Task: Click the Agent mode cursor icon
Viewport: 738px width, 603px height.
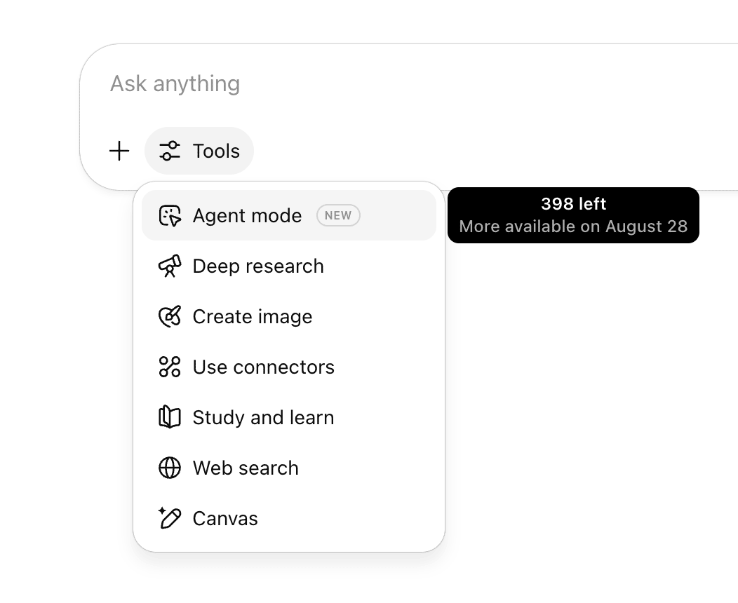Action: pos(170,216)
